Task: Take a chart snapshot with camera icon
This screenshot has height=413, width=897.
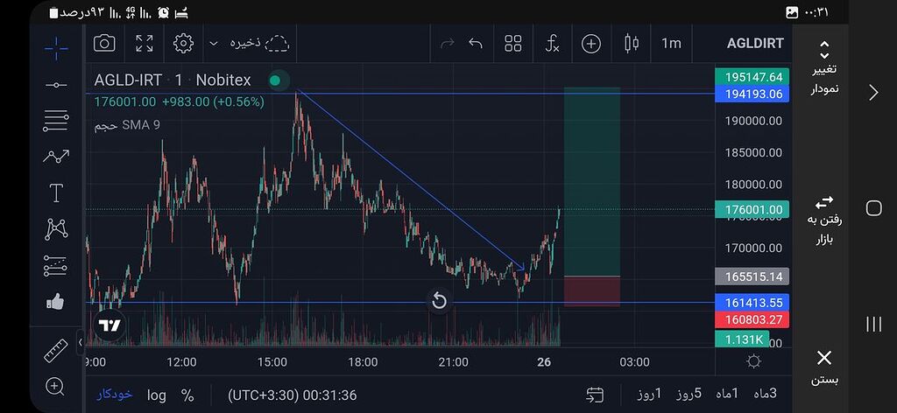Action: 104,43
